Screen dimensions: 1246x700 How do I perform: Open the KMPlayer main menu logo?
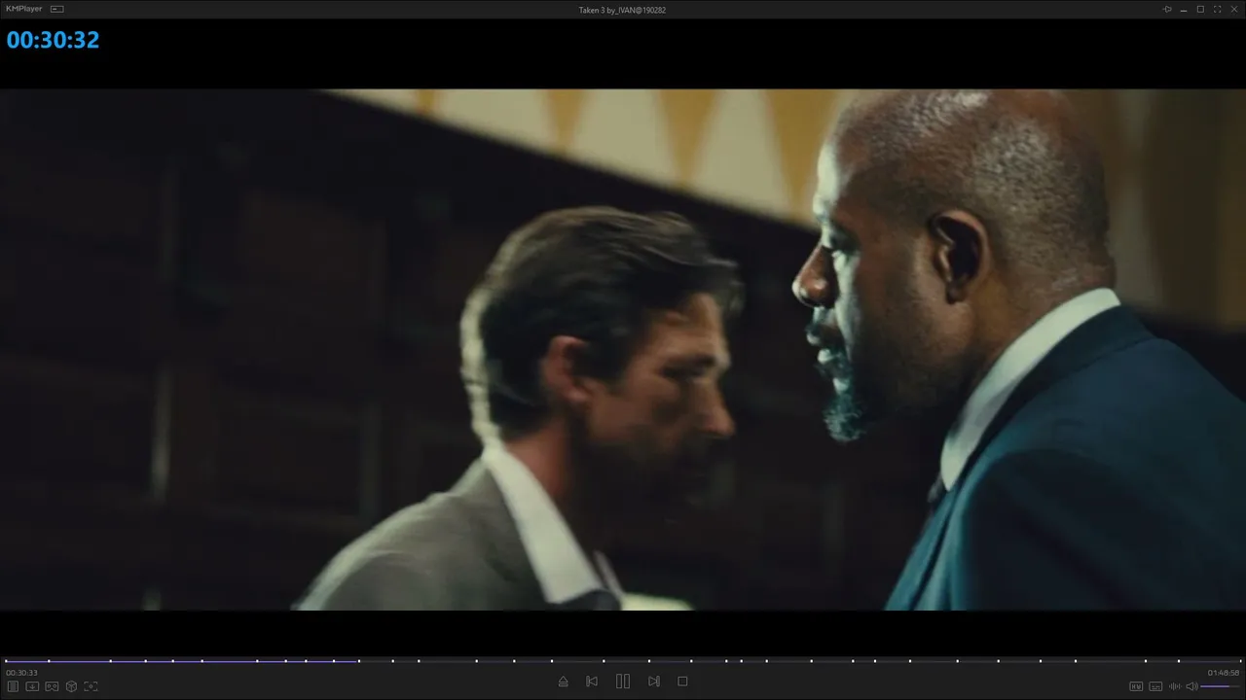[23, 9]
